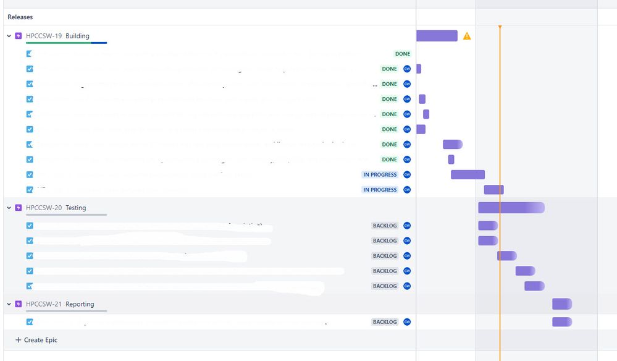Viewport: 617px width, 361px height.
Task: Click BACKLOG status on the last Testing task
Action: (x=385, y=286)
